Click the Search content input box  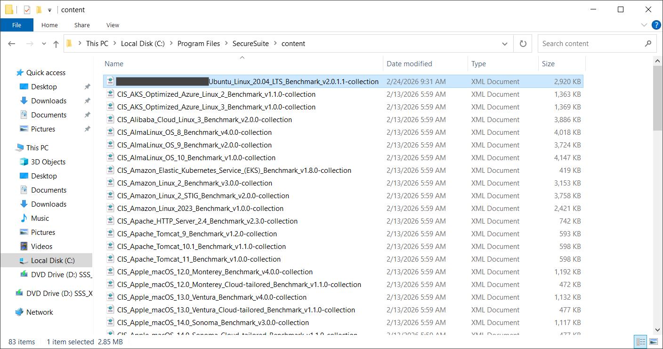tap(591, 44)
